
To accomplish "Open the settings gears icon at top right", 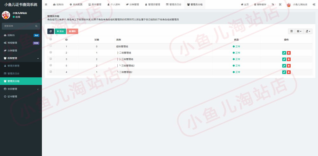I will pos(314,4).
